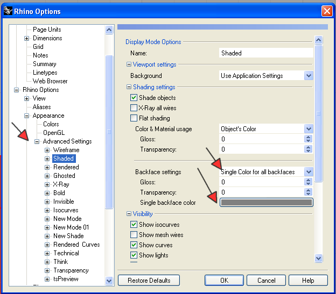Expand the Rendered display mode node
Screen dimensions: 336x294
coord(47,167)
